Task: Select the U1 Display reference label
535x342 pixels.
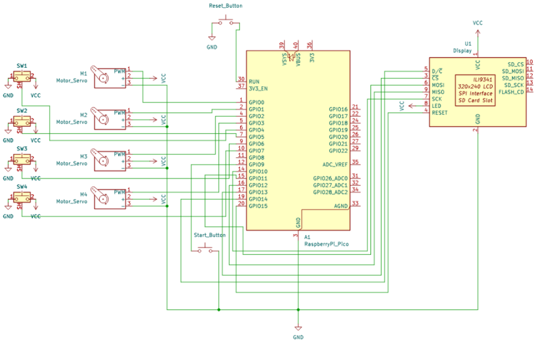Action: click(x=462, y=47)
